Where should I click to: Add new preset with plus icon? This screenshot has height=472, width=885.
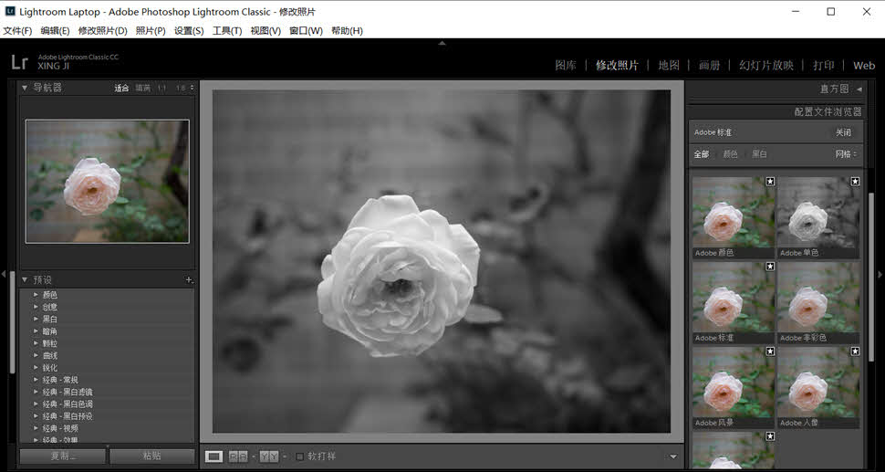pos(190,279)
